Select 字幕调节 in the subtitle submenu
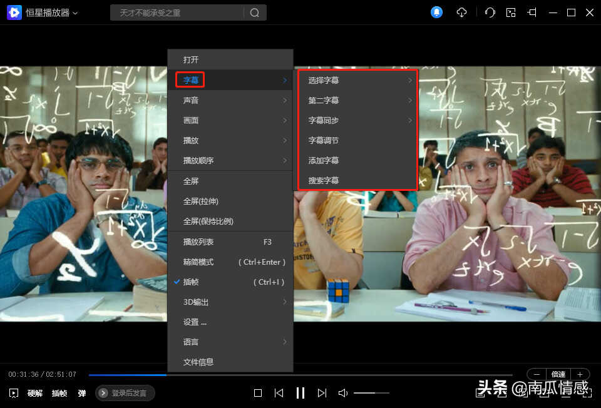Image resolution: width=601 pixels, height=408 pixels. coord(357,141)
